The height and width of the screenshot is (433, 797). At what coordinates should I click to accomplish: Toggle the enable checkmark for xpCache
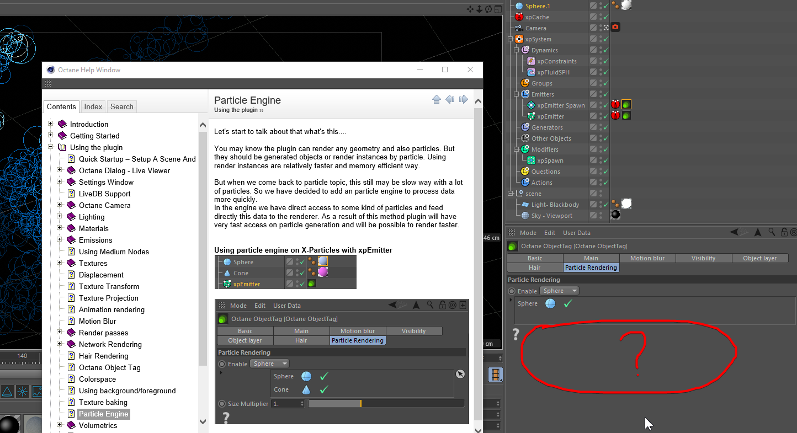point(605,17)
